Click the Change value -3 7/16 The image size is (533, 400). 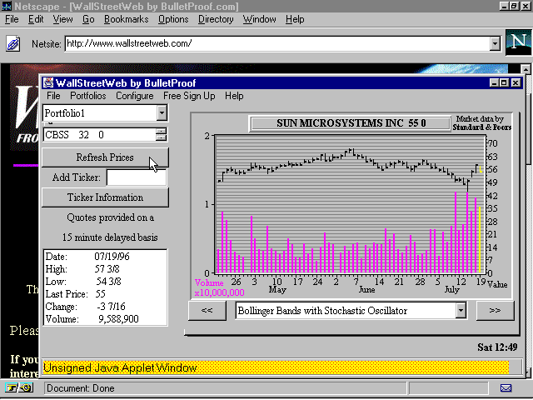(111, 307)
